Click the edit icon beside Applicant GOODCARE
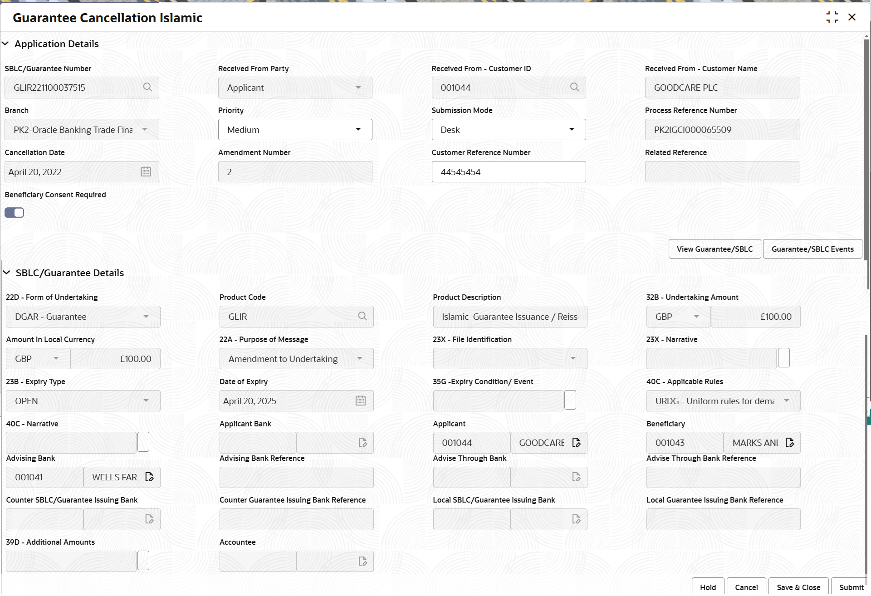This screenshot has width=871, height=596. [x=577, y=442]
